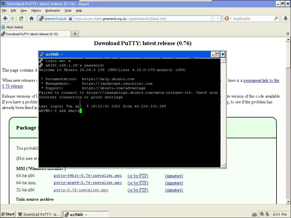Click (or by FTP) for 64-bit x86
291x218 pixels.
click(x=138, y=176)
